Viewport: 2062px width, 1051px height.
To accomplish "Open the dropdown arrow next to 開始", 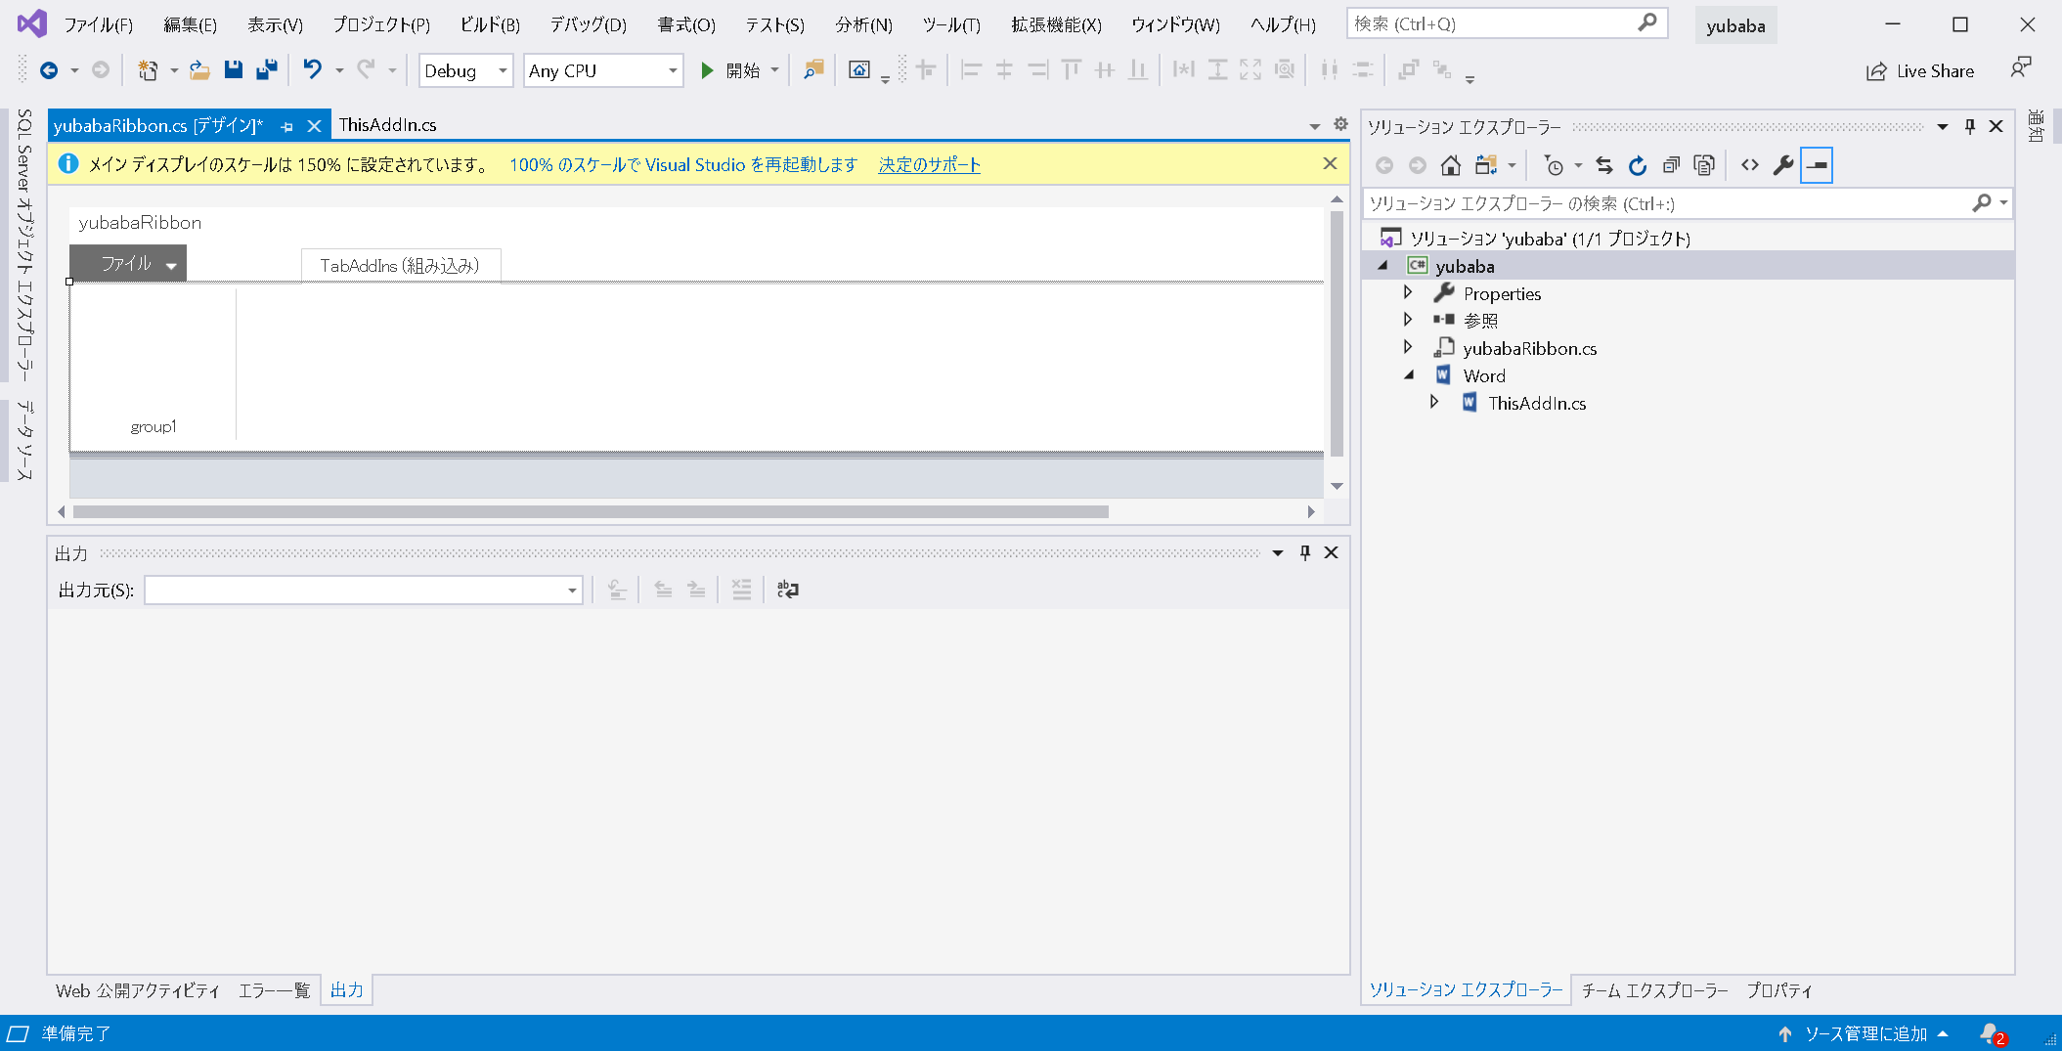I will (774, 70).
